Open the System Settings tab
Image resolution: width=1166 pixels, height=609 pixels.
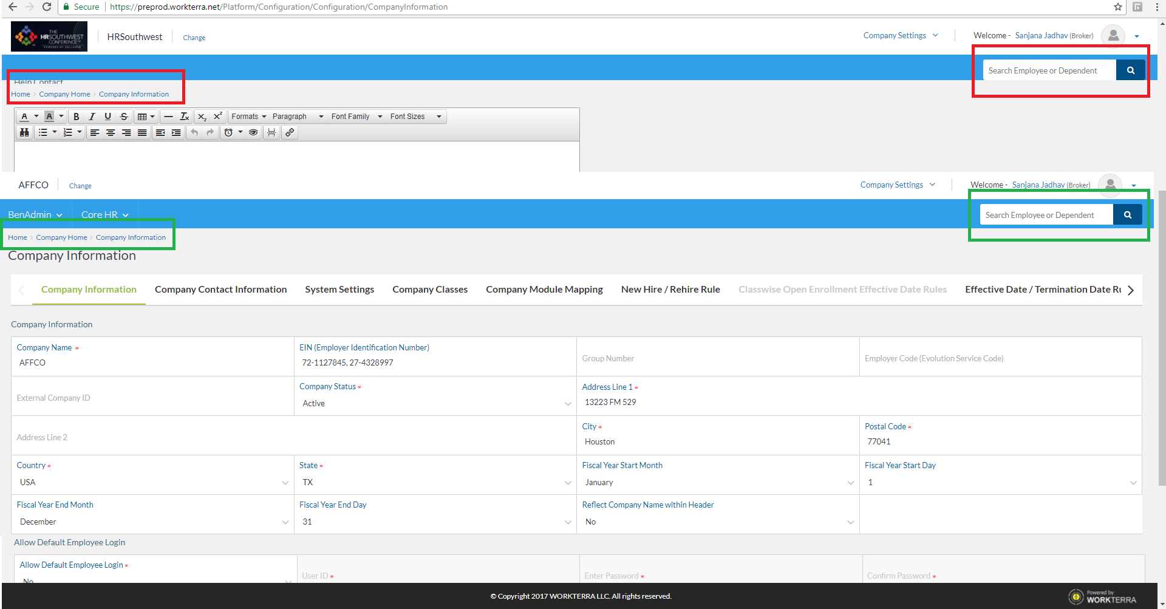pyautogui.click(x=339, y=290)
